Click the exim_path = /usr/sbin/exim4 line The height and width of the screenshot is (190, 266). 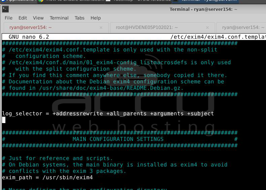pyautogui.click(x=47, y=177)
